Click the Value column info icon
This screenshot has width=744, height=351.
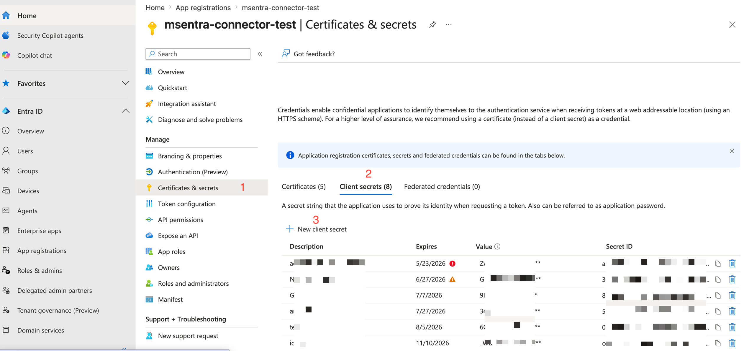[x=497, y=246]
